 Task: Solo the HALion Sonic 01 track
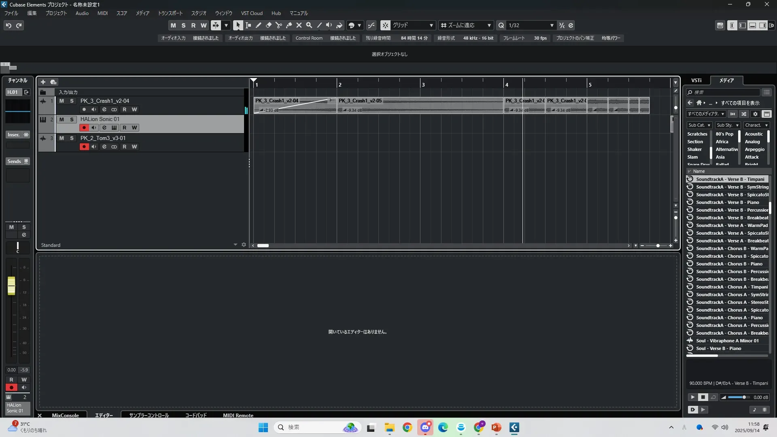tap(72, 119)
